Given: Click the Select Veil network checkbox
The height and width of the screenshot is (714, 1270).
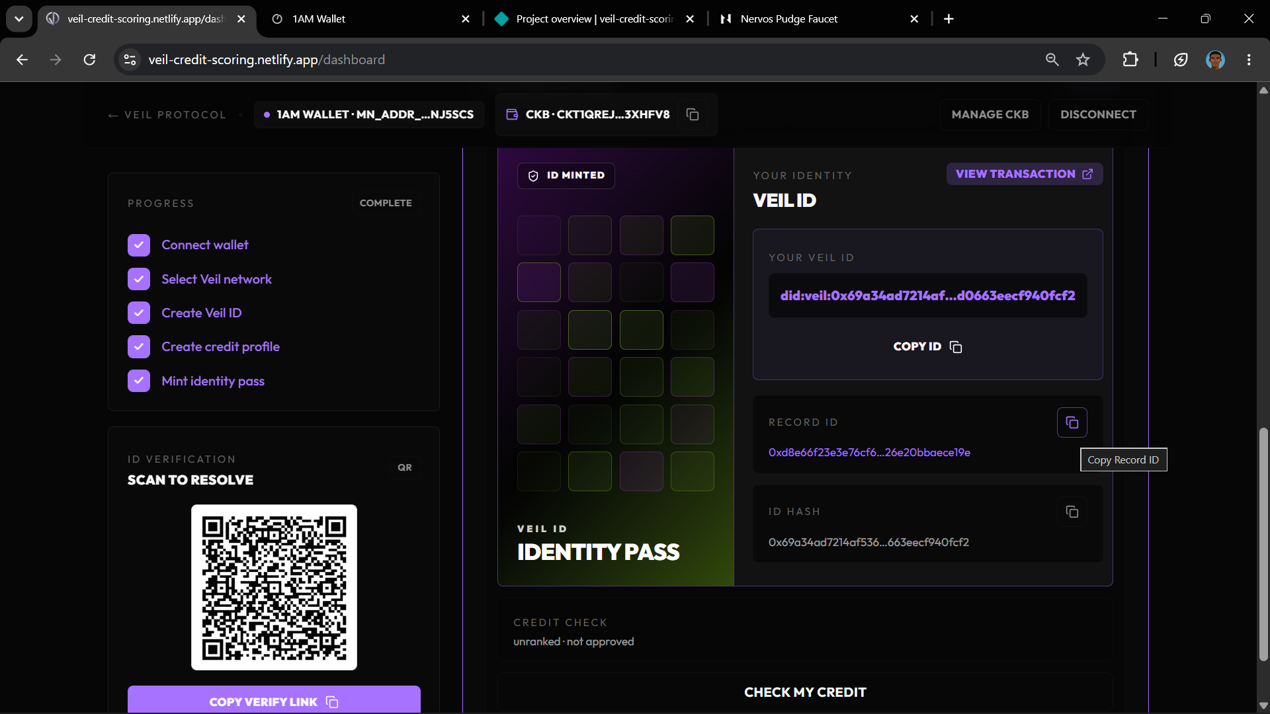Looking at the screenshot, I should coord(139,279).
